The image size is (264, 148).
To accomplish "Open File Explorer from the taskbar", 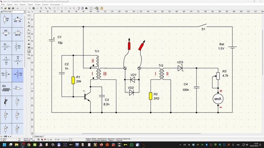I will click(16, 145).
